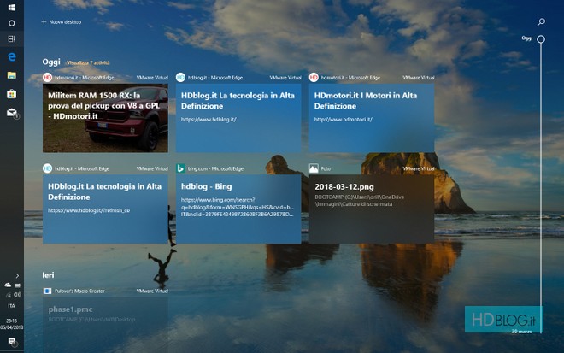Open the Militem RAM 1500 RX activity card
The height and width of the screenshot is (353, 564).
click(105, 117)
